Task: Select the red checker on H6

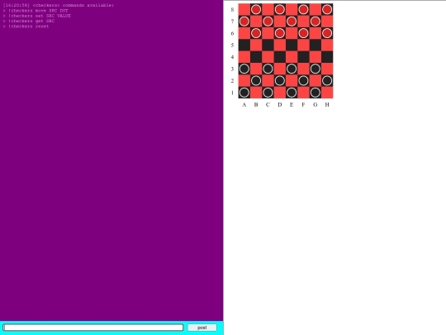Action: pos(327,33)
